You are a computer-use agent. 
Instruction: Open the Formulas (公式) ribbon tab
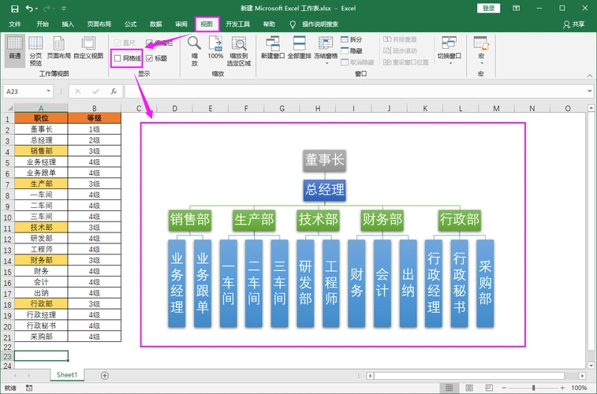pos(130,24)
